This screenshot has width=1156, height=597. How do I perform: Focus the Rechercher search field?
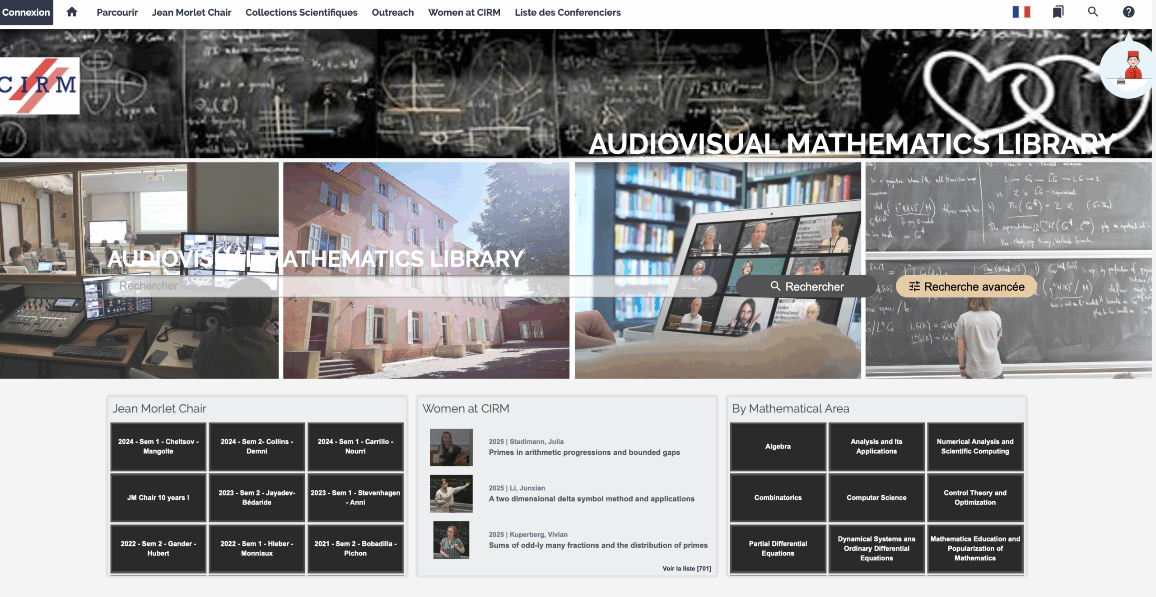pyautogui.click(x=412, y=286)
